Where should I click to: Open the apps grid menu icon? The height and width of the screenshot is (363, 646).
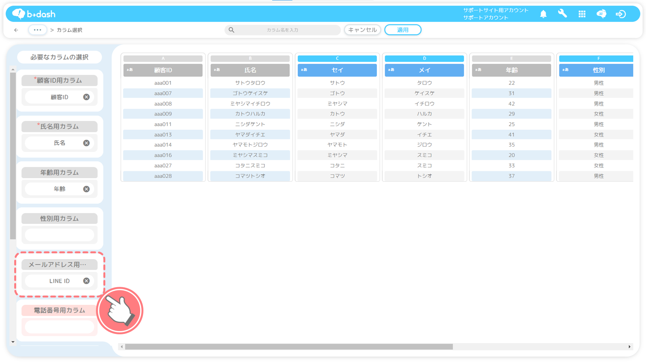[582, 14]
